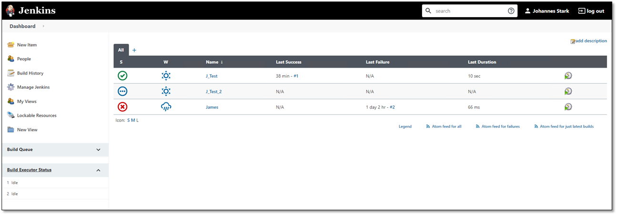Click the 66 ms duration cell for James
617x215 pixels.
pos(474,107)
